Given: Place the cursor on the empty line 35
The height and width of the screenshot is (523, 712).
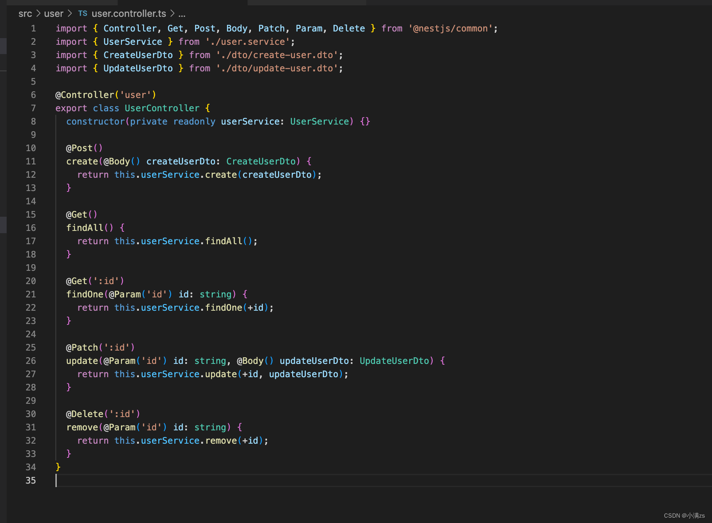Looking at the screenshot, I should coord(383,480).
